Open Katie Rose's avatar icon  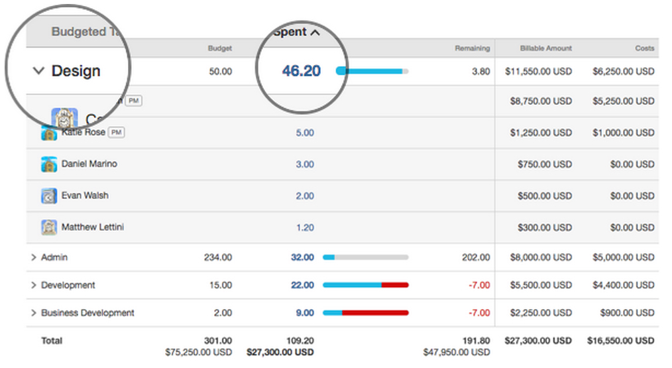[x=49, y=133]
